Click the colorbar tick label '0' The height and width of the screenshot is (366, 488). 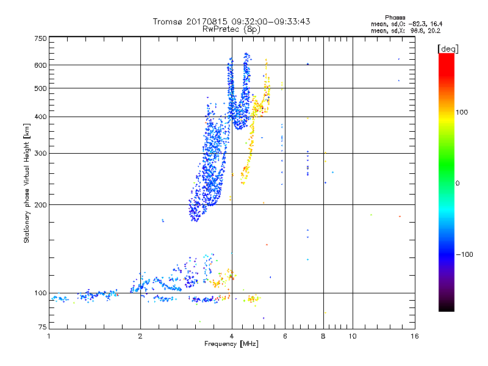457,184
